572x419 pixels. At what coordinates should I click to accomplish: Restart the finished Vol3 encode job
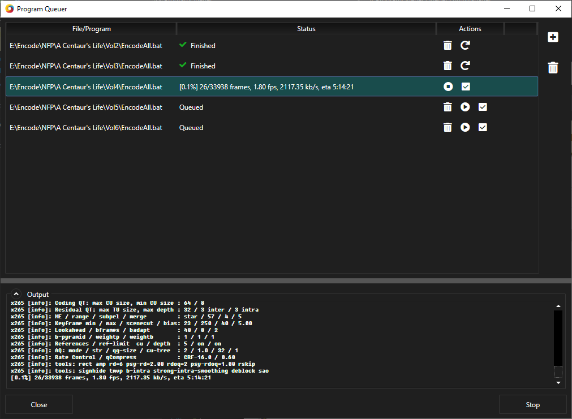[x=465, y=66]
